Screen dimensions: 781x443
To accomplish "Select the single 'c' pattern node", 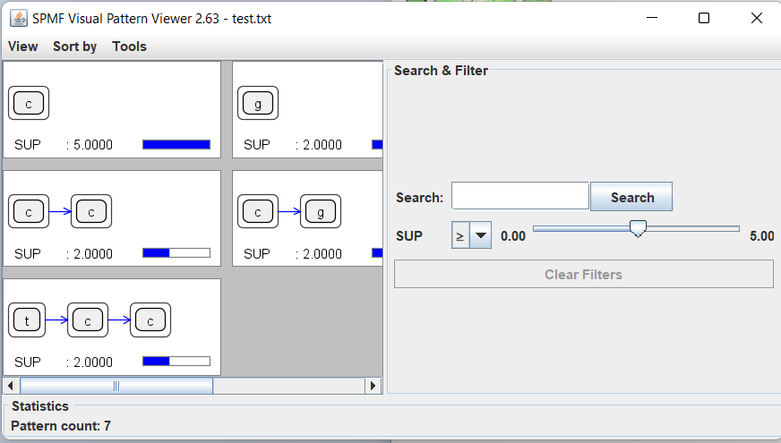I will [x=29, y=104].
